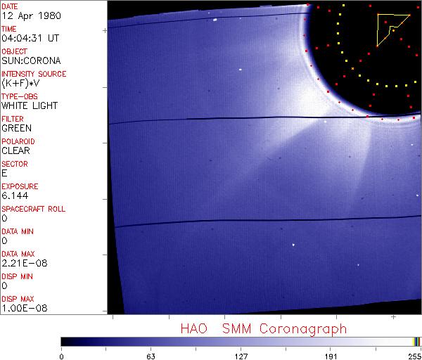Select the 0 under DATA MIN
The height and width of the screenshot is (360, 422).
(4, 240)
